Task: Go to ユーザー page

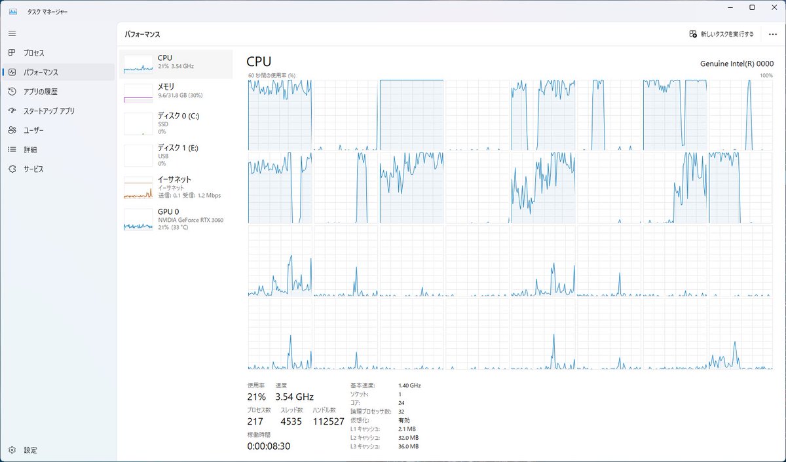Action: coord(58,130)
